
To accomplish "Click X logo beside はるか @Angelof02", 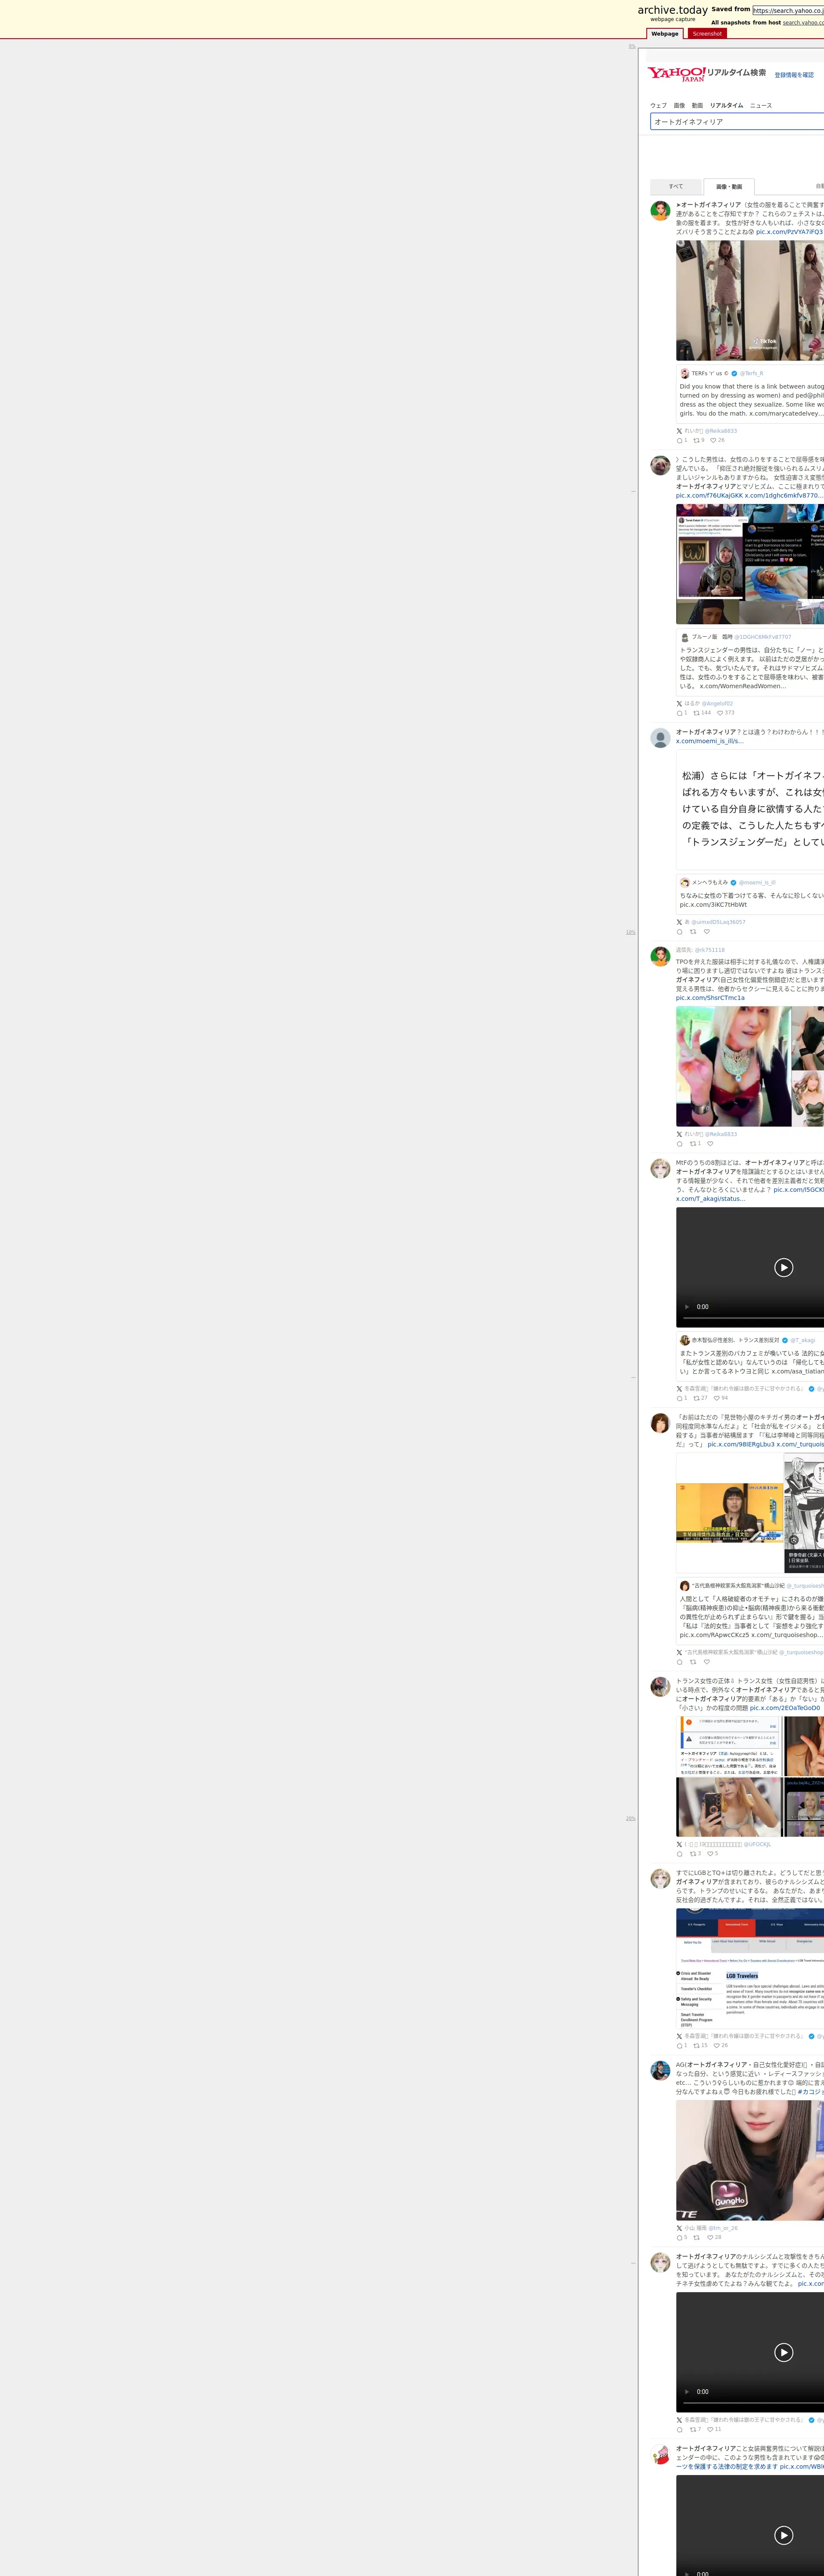I will (679, 704).
